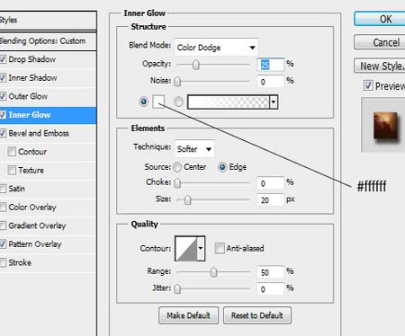Open the Stroke settings row

point(48,262)
